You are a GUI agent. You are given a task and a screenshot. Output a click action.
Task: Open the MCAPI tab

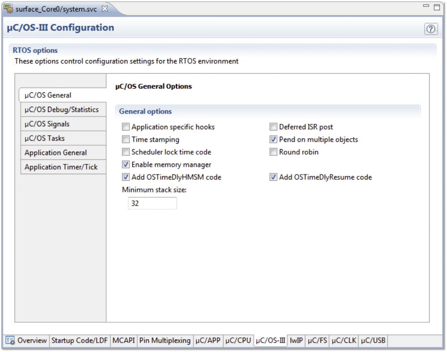click(123, 340)
